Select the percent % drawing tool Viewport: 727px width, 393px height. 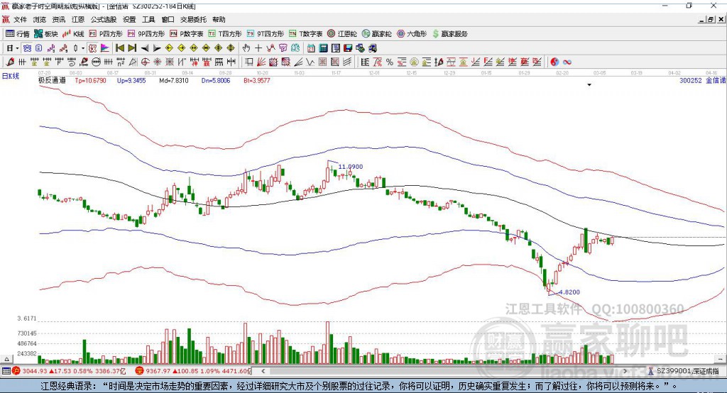pyautogui.click(x=390, y=62)
